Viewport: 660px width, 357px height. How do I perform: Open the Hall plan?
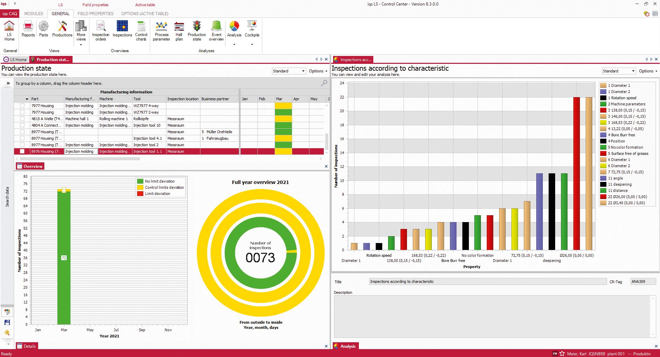coord(179,30)
